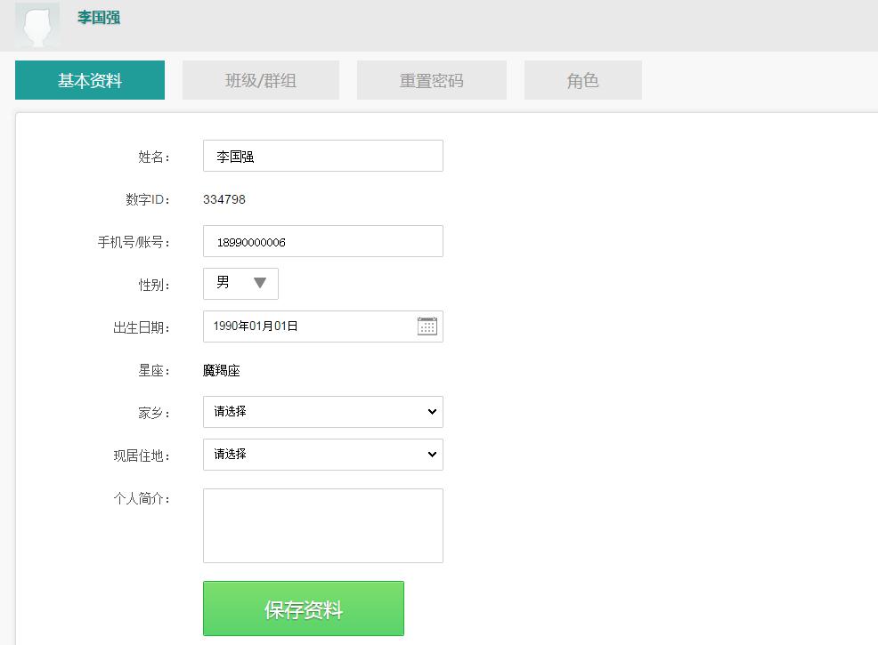Click the 出生日期 field label
Screen dimensions: 878x645
[142, 327]
